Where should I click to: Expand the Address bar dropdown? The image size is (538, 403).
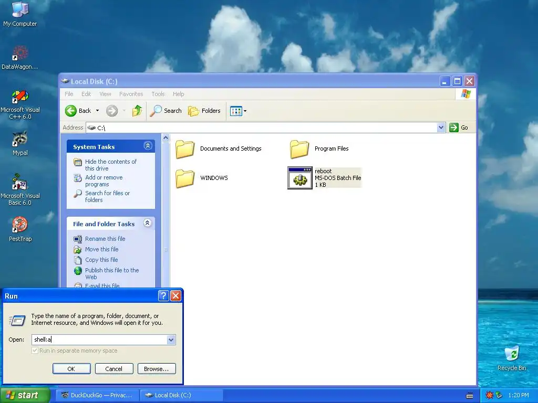[441, 128]
